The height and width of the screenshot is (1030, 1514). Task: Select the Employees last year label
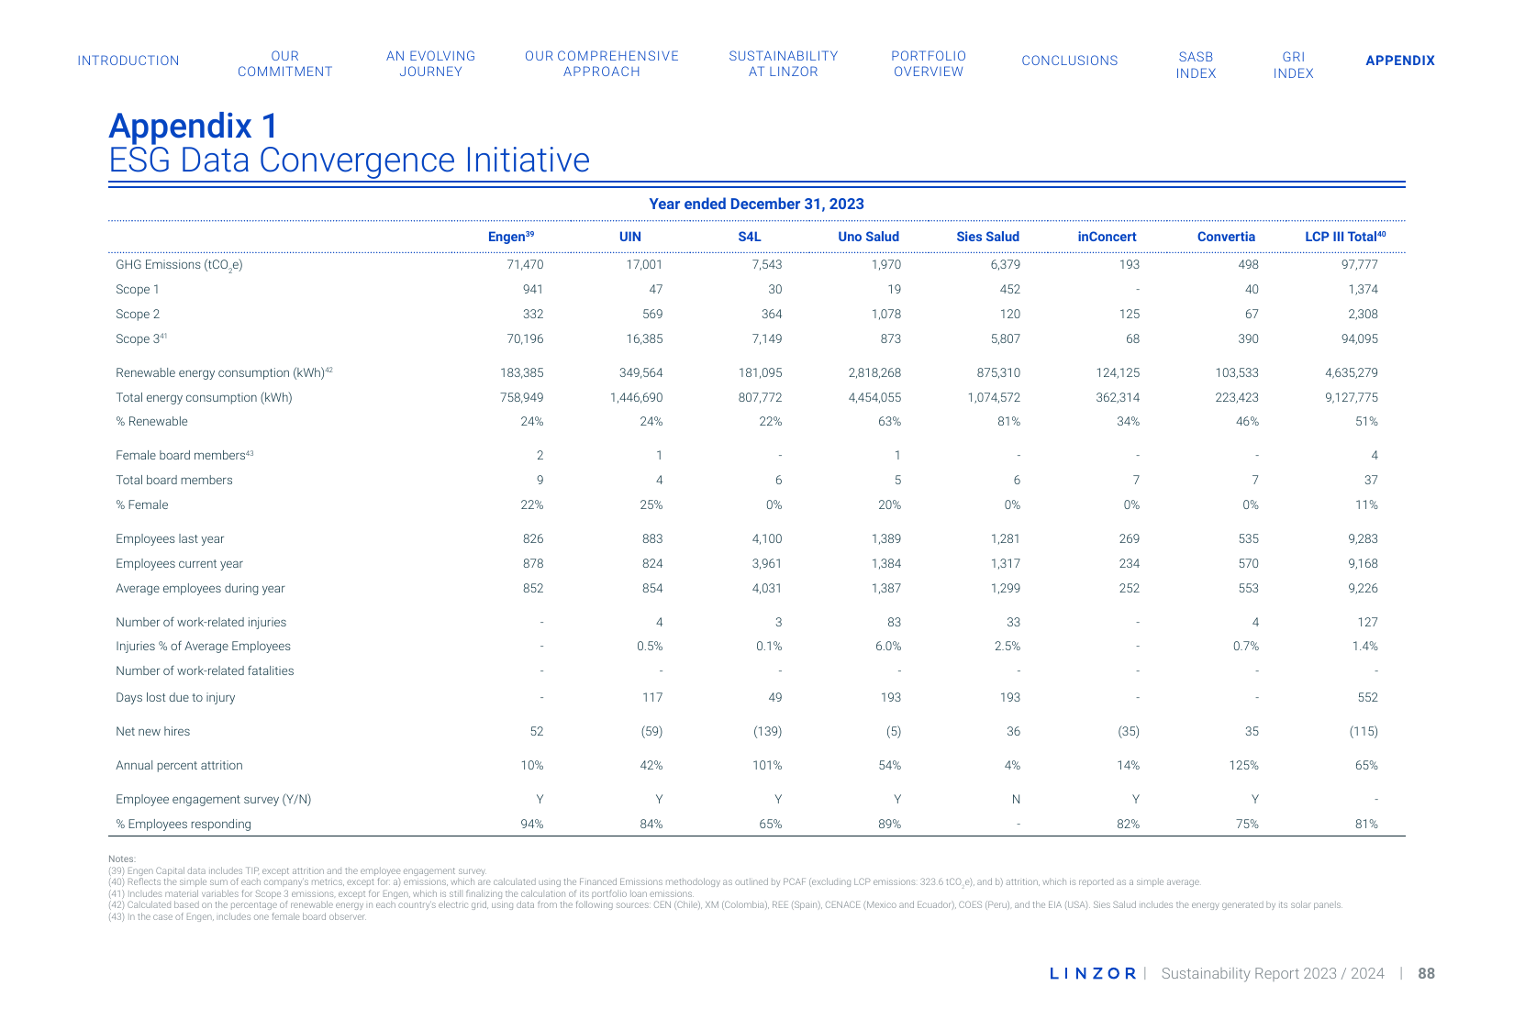pos(170,539)
